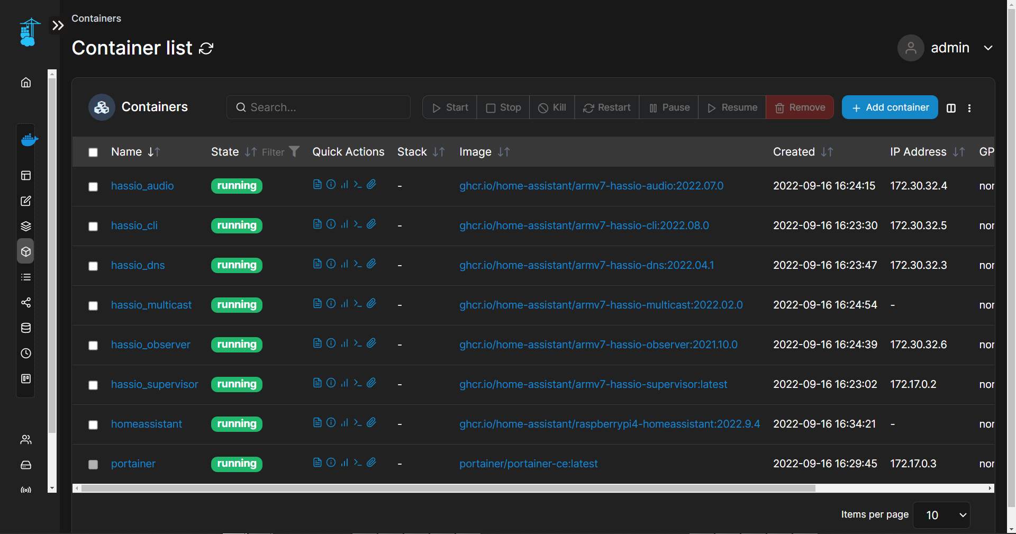Screen dimensions: 1016x534
Task: Select the hassio_cli checkbox
Action: click(x=93, y=227)
